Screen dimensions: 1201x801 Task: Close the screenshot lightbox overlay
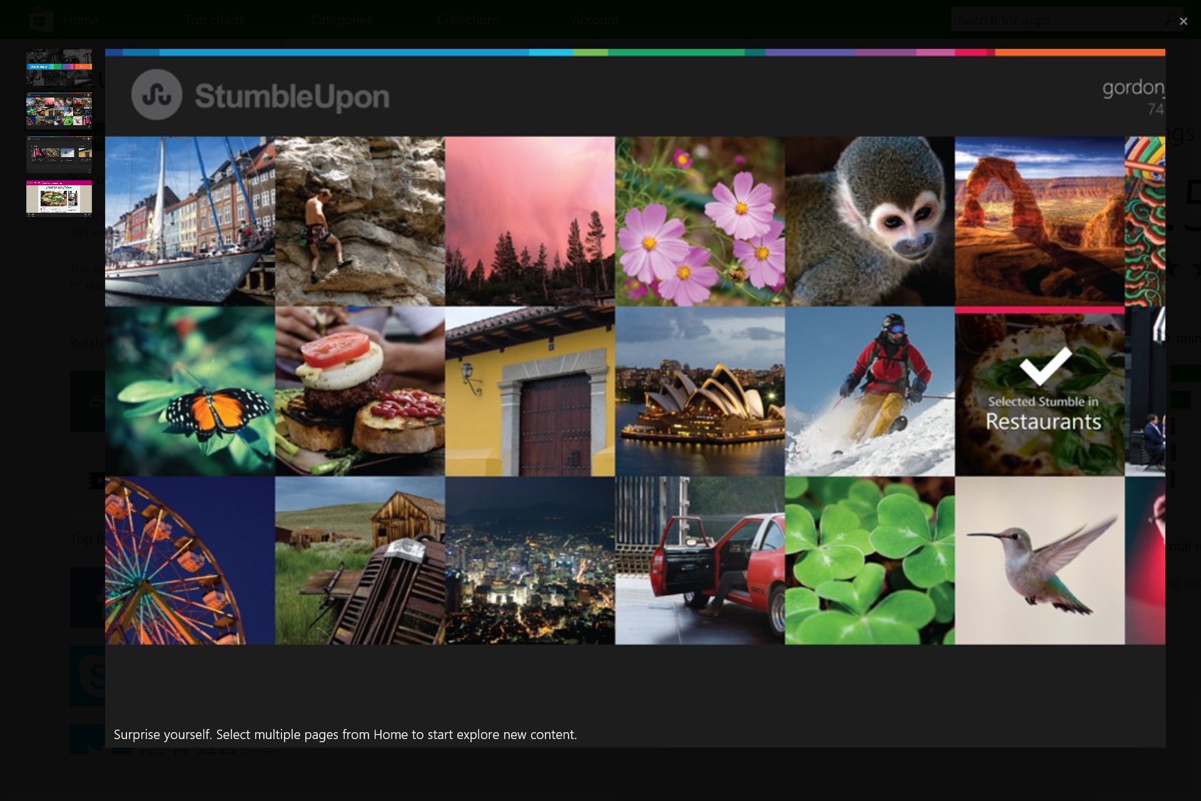1183,21
